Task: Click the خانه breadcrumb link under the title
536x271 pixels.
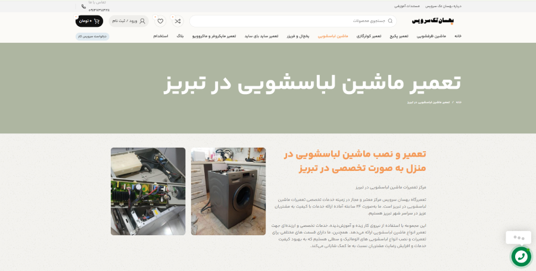Action: (x=459, y=102)
